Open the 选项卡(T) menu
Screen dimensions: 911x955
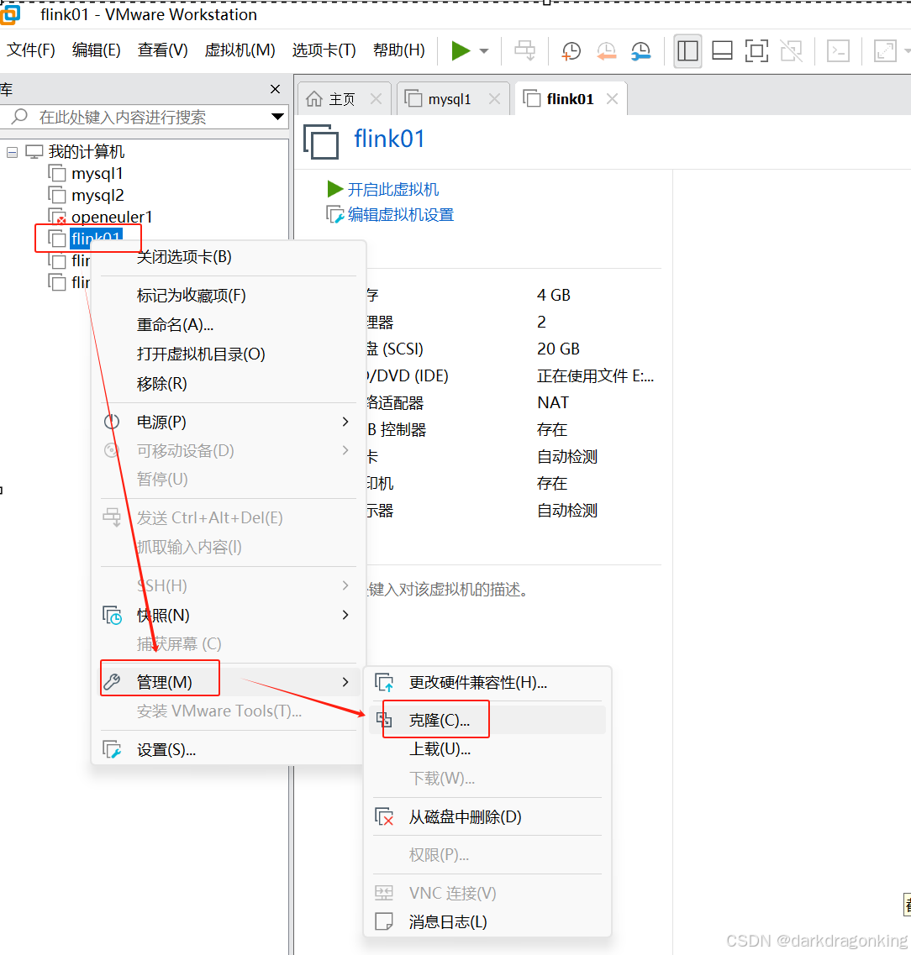point(324,50)
